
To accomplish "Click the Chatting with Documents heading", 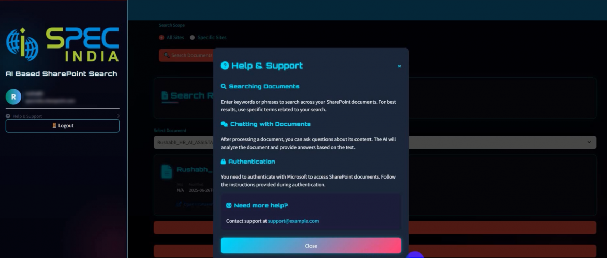I will 271,124.
